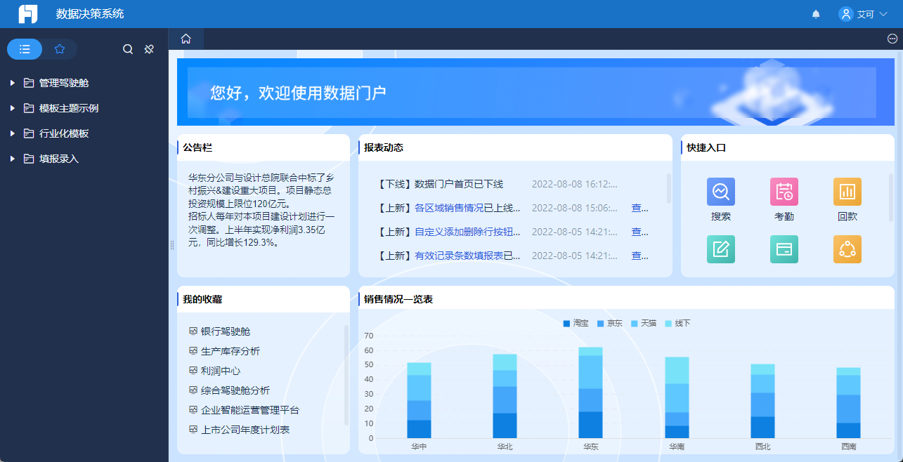Toggle the 京东 legend swatch

(x=600, y=324)
